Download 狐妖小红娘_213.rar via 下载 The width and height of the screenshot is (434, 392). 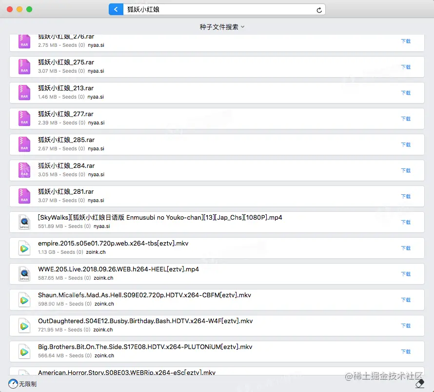coord(406,93)
